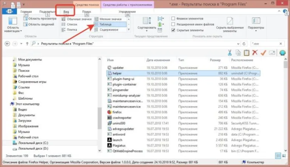
Task: Clear the search box with X
Action: pos(281,44)
